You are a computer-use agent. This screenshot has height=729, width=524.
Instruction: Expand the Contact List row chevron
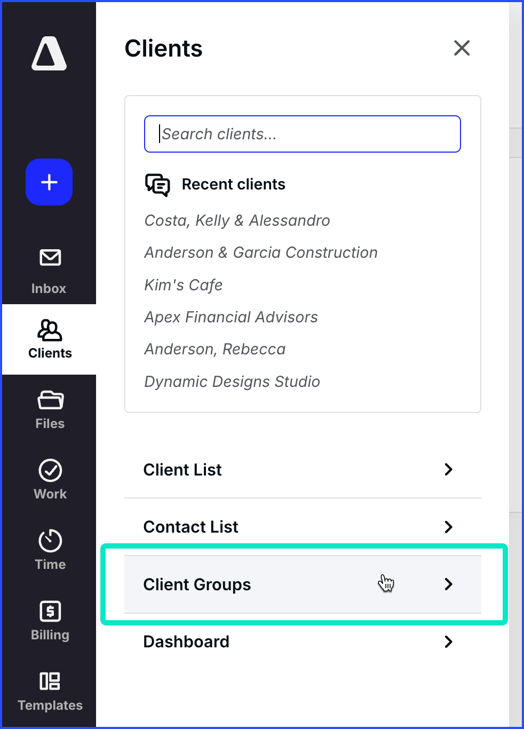[x=448, y=527]
